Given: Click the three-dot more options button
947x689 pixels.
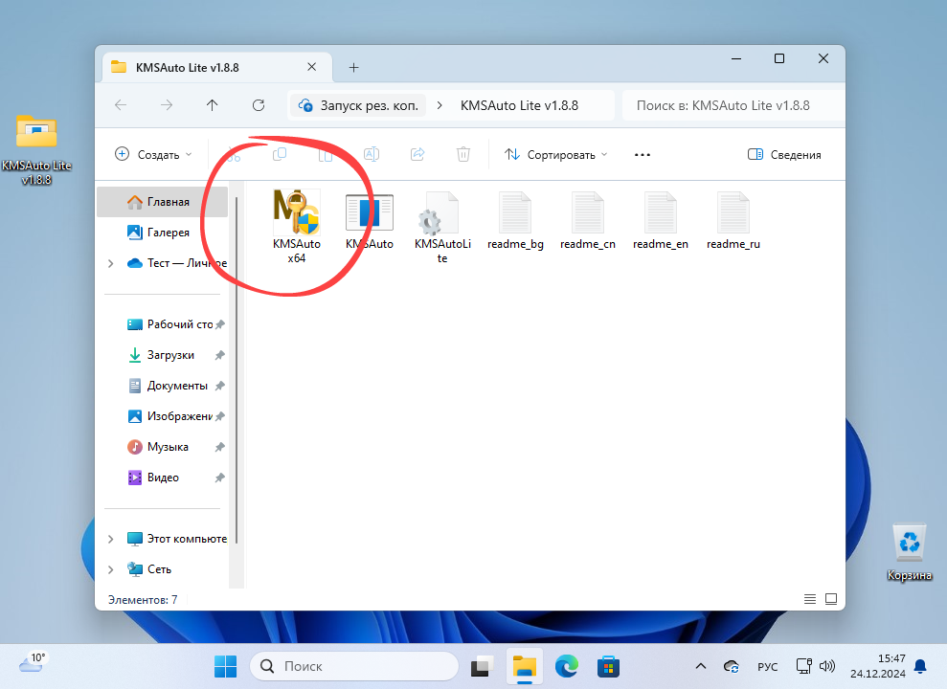Looking at the screenshot, I should [643, 154].
